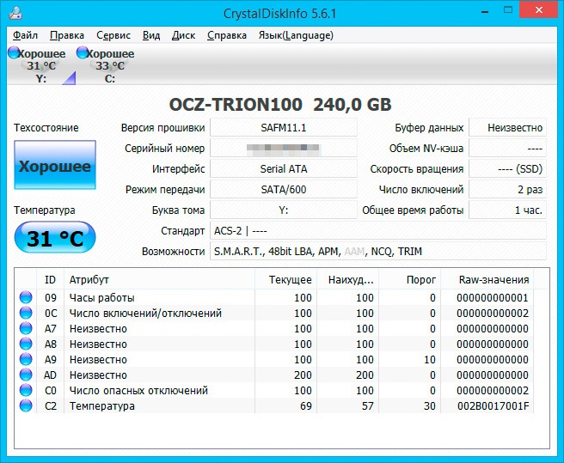Image resolution: width=564 pixels, height=463 pixels.
Task: Click the status orb for attribute AD
Action: [26, 375]
